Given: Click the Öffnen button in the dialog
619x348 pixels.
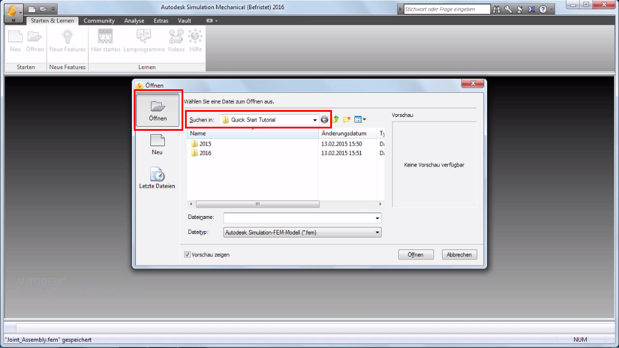Looking at the screenshot, I should click(x=416, y=255).
